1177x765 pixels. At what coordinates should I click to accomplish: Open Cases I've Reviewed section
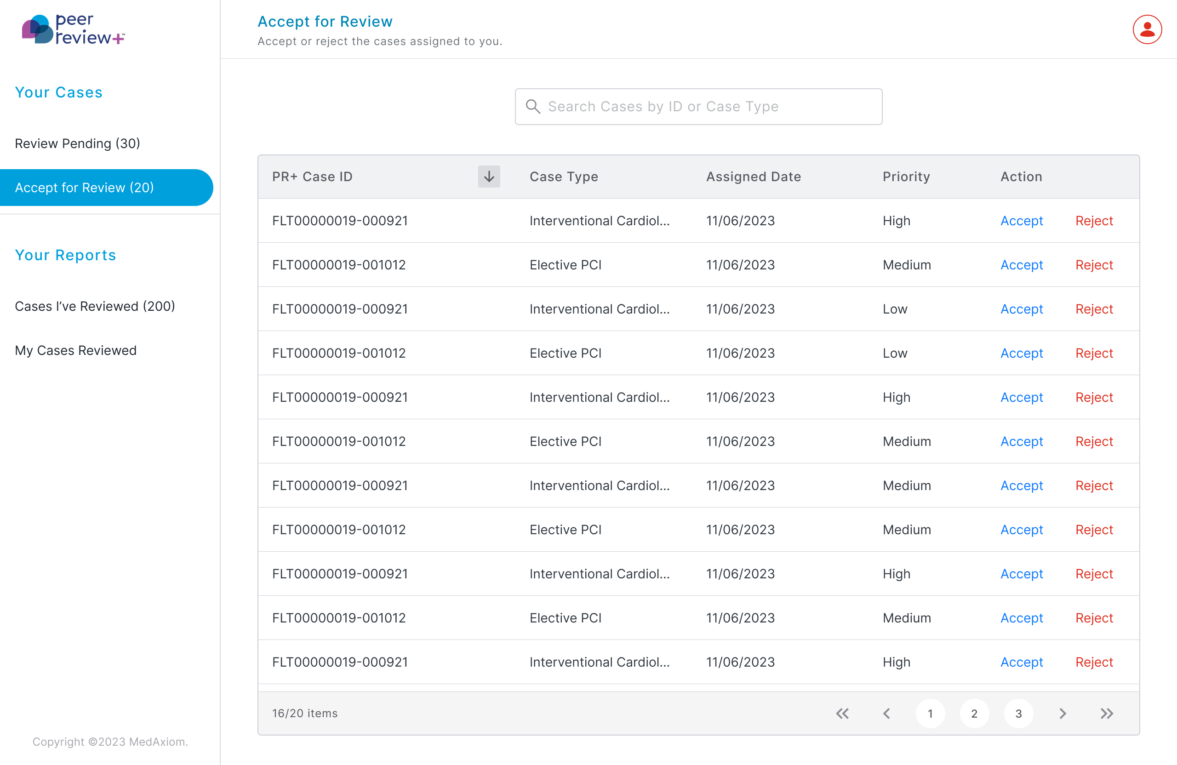click(95, 306)
